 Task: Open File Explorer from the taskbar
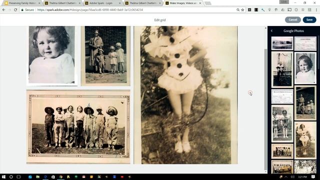tap(38, 176)
